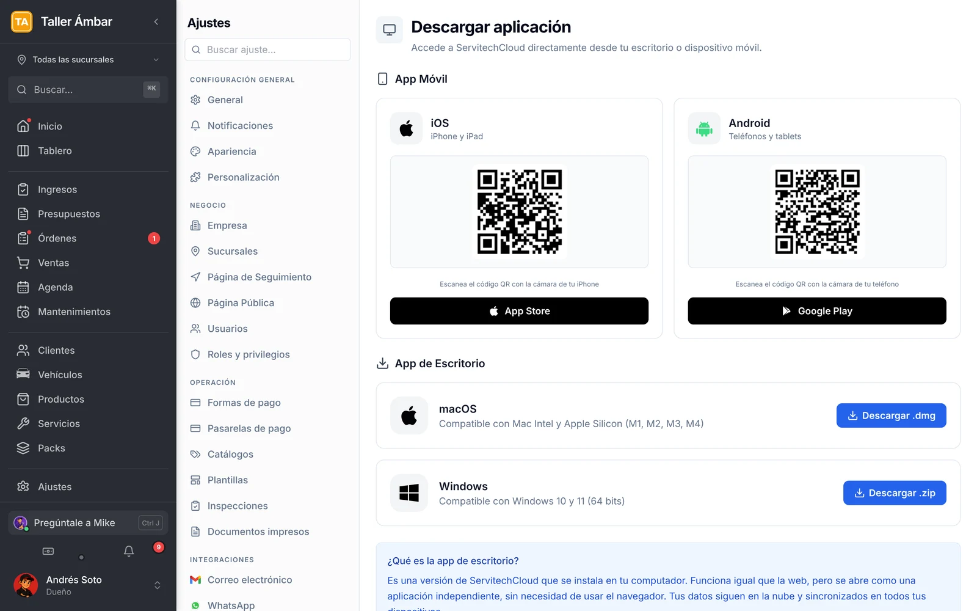
Task: Click the App Store button
Action: coord(519,311)
